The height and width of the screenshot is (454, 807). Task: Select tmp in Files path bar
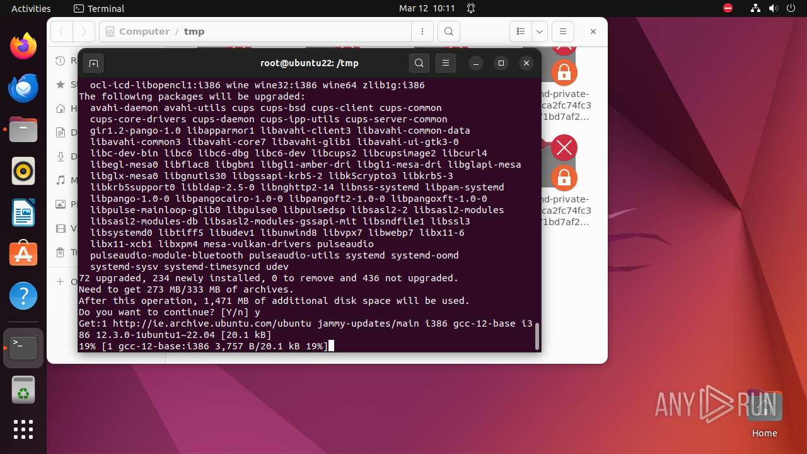tap(194, 32)
